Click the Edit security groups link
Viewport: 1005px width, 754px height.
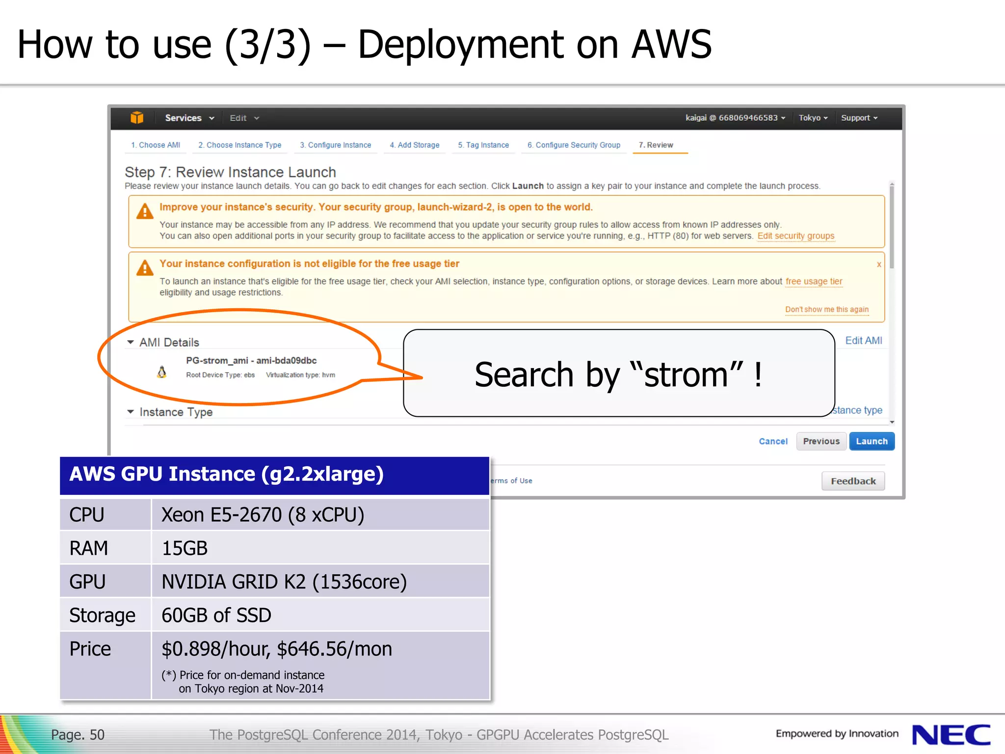[795, 236]
